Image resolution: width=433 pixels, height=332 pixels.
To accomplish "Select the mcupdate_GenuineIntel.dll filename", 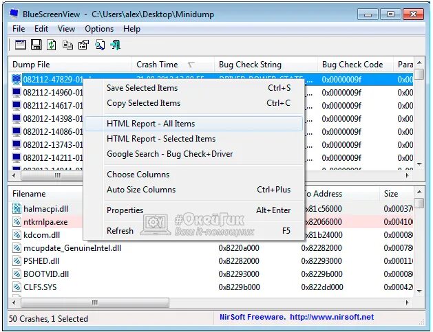I will (72, 248).
